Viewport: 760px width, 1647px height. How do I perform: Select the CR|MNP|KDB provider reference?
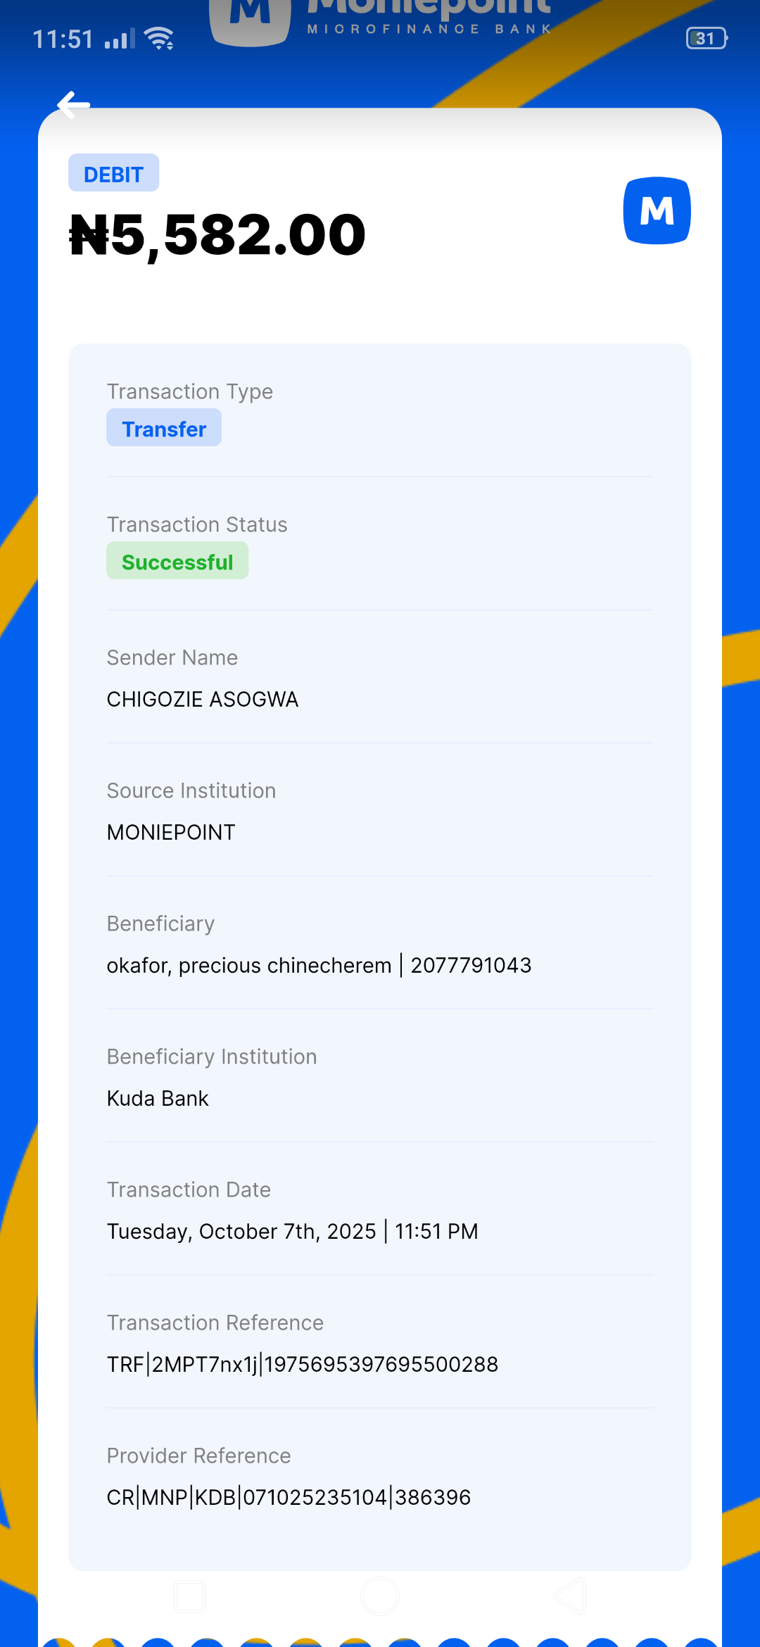[289, 1497]
